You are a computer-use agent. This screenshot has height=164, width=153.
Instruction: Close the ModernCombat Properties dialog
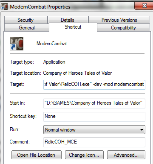(x=144, y=6)
